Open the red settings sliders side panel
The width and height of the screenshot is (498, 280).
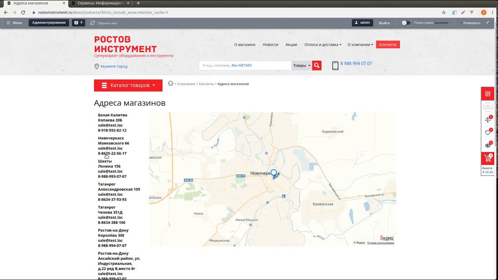pyautogui.click(x=487, y=94)
